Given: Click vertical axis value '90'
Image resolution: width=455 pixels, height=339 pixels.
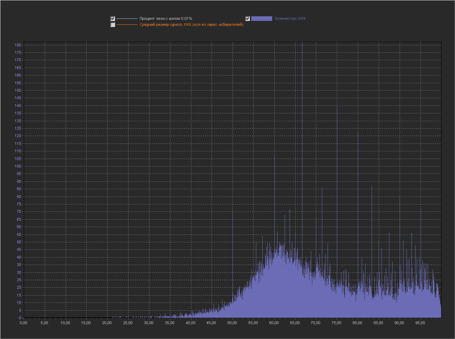Looking at the screenshot, I should point(19,181).
